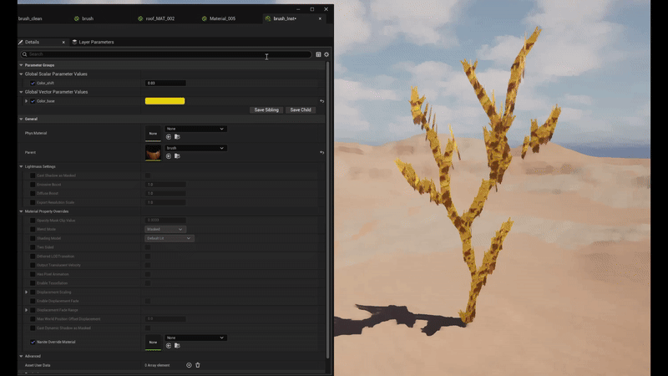This screenshot has height=376, width=668.
Task: Enable Cast Shadow as Masked override
Action: click(x=33, y=175)
